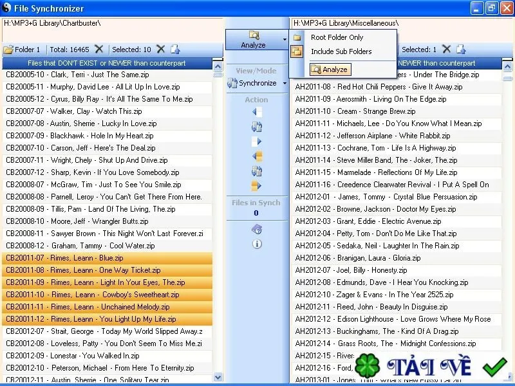Open the help question-mark icon
The height and width of the screenshot is (386, 515).
257,230
